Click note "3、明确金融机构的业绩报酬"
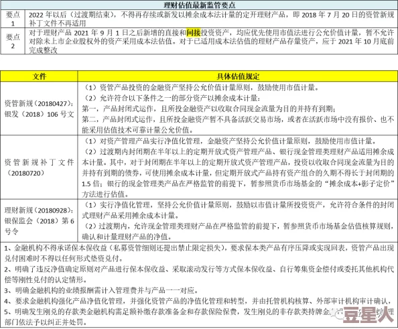 [102, 290]
